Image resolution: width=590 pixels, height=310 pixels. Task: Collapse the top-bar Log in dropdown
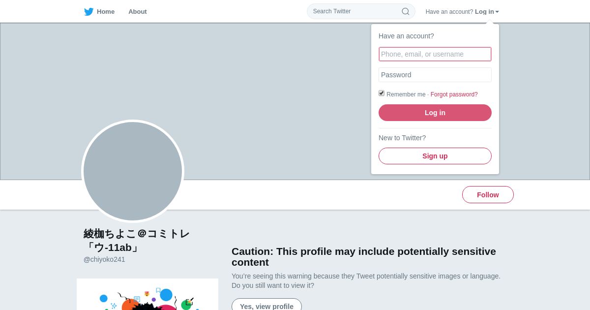coord(484,12)
